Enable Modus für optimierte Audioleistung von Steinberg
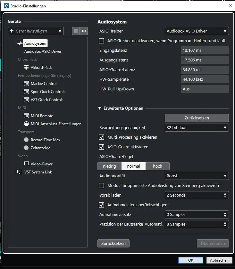 [x=102, y=185]
